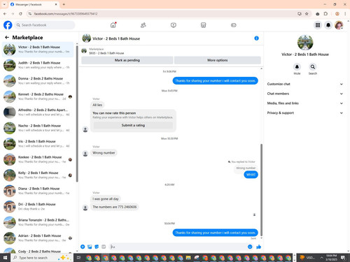Open Kennet - 2 Beds 2 Baths House chat
350x262 pixels.
point(38,96)
